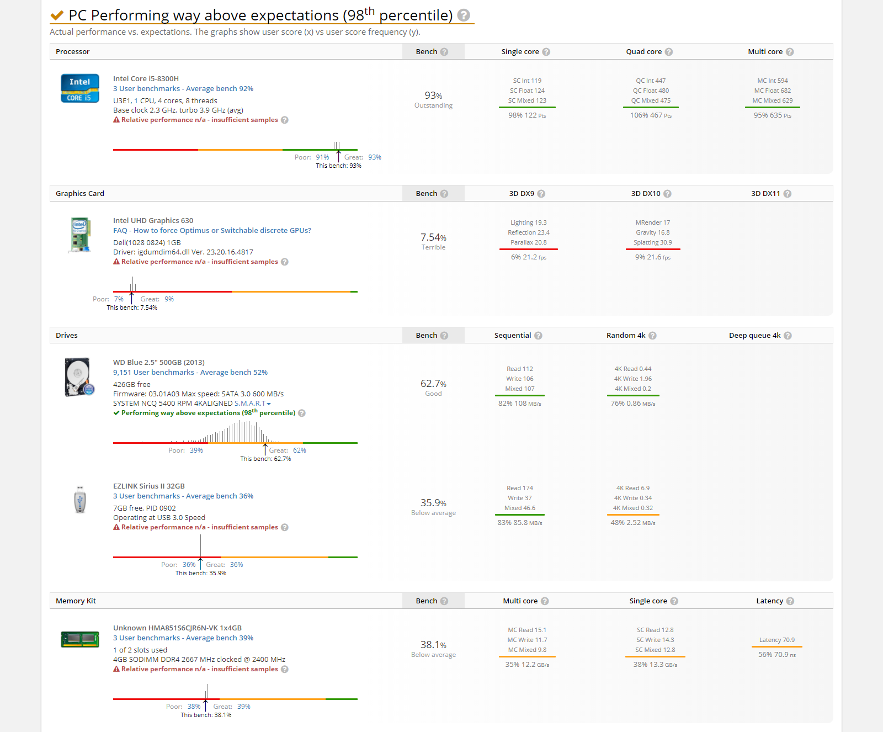Click the 82% 108 MB/s sequential result
The width and height of the screenshot is (883, 732).
(520, 404)
